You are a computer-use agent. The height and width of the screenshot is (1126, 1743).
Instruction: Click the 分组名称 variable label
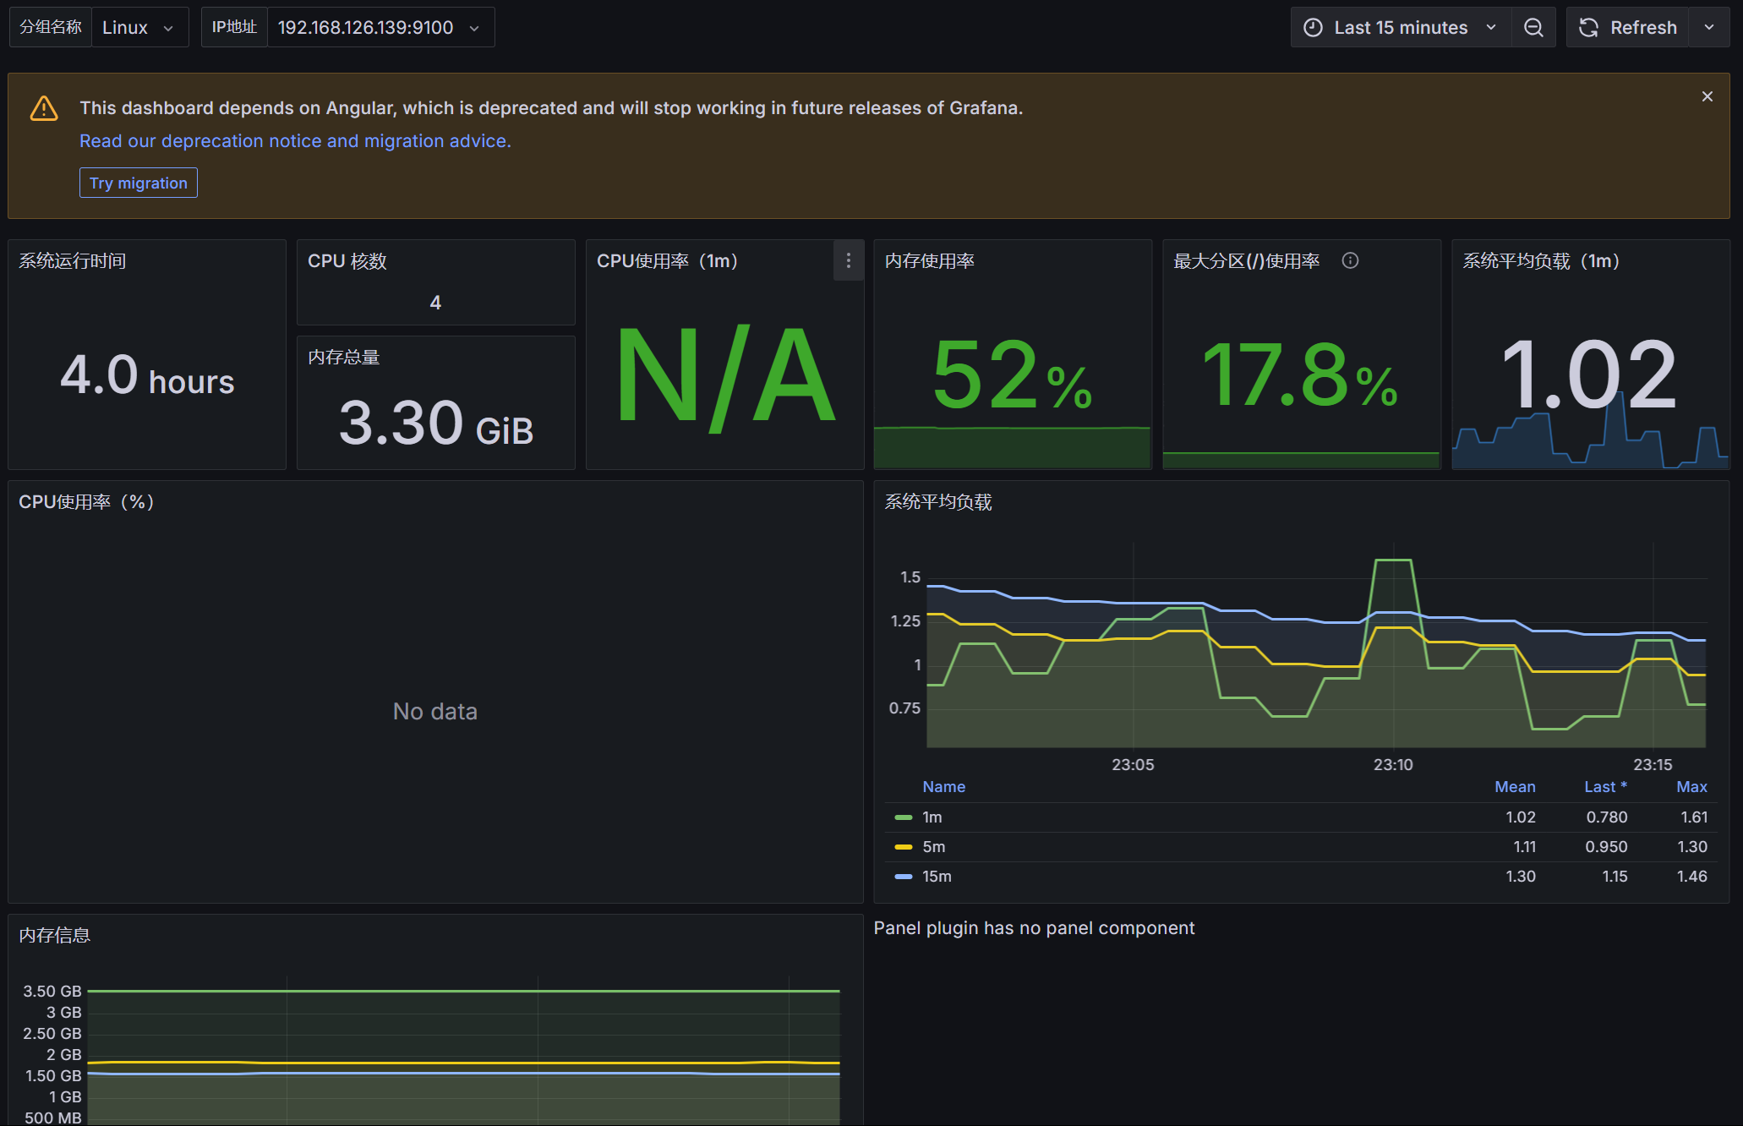point(51,28)
